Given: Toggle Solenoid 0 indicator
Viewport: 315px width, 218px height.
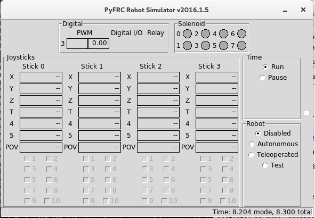Looking at the screenshot, I should (187, 33).
